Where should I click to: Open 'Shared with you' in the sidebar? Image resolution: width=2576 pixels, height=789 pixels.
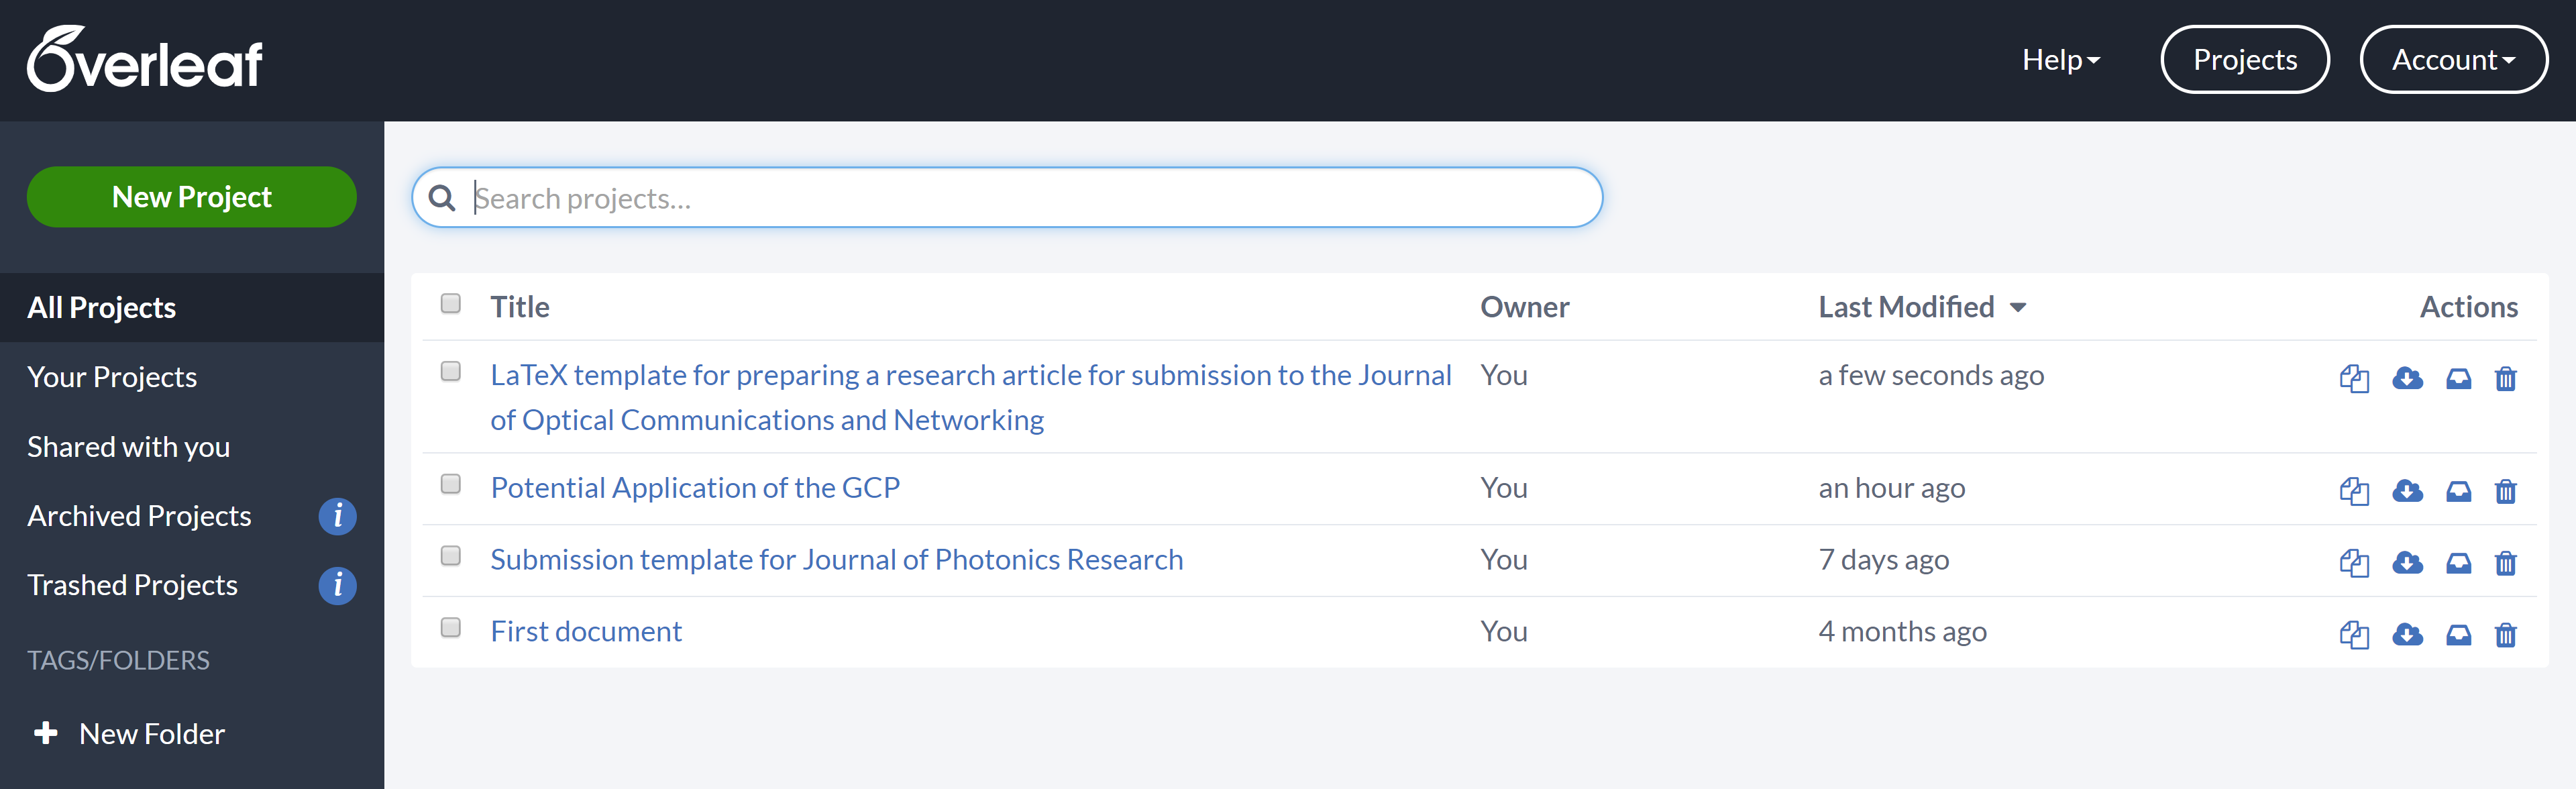pyautogui.click(x=127, y=444)
